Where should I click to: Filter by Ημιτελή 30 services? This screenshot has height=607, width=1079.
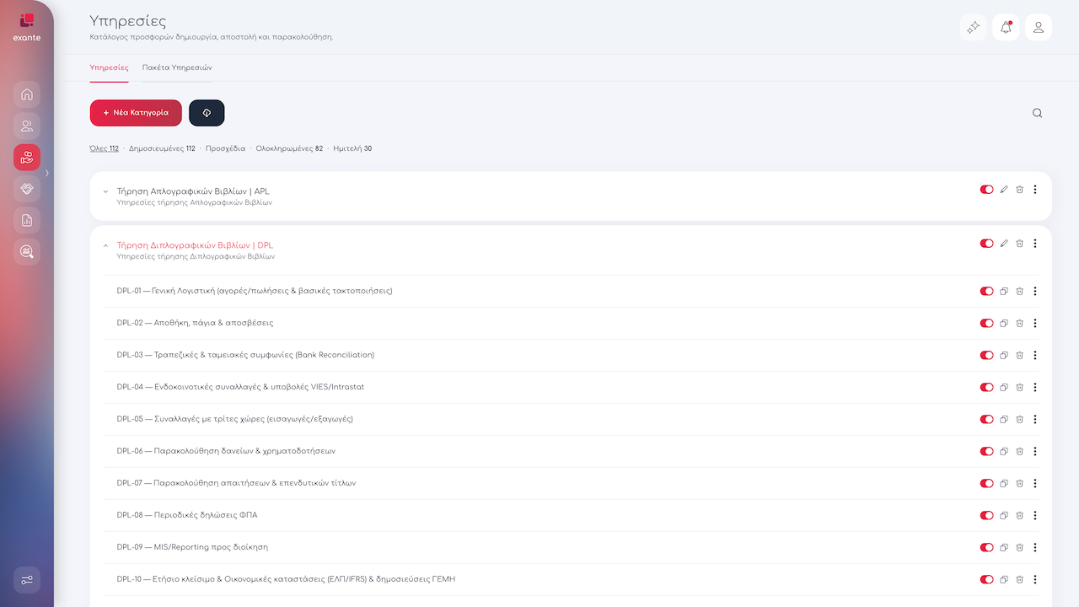coord(352,148)
